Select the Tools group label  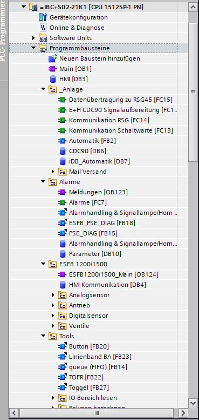pyautogui.click(x=67, y=336)
